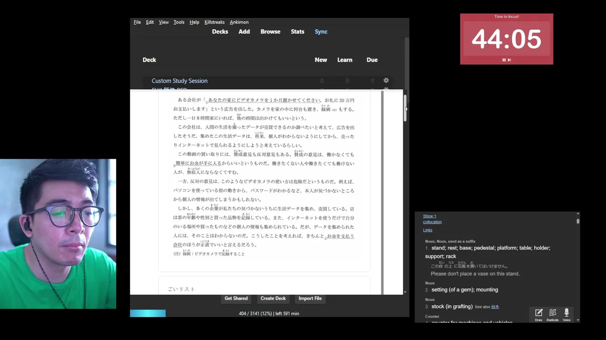Click the Get Shared button

point(236,298)
